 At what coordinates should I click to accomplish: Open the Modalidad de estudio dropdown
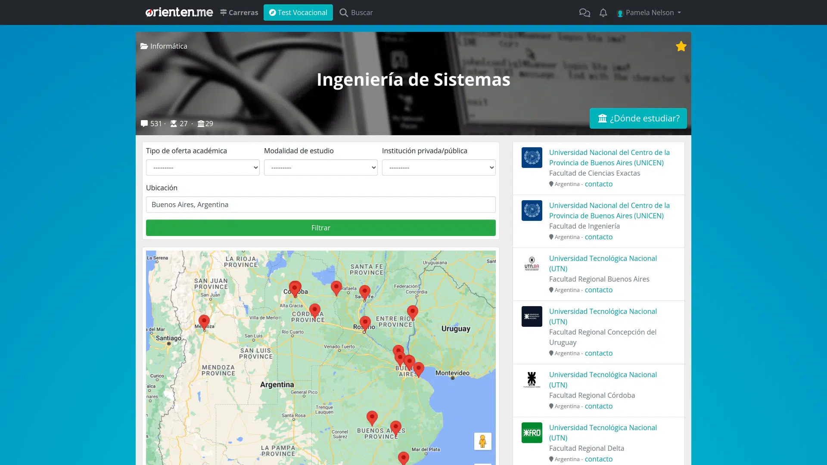(321, 167)
